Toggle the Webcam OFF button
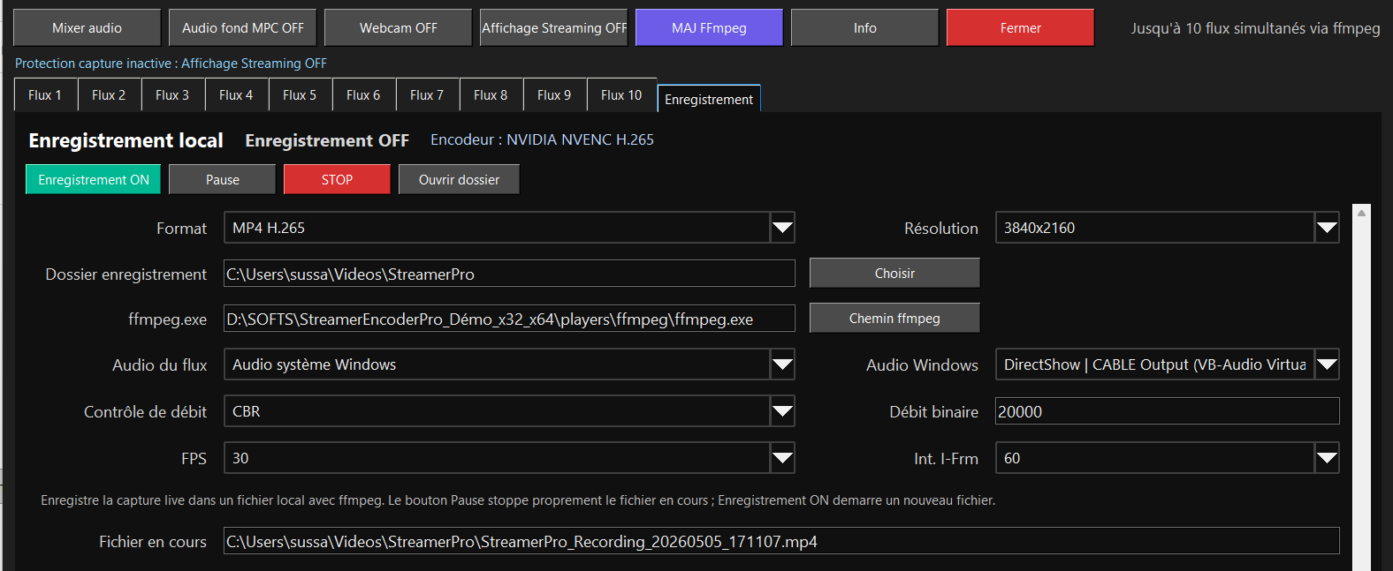The image size is (1393, 571). tap(399, 27)
